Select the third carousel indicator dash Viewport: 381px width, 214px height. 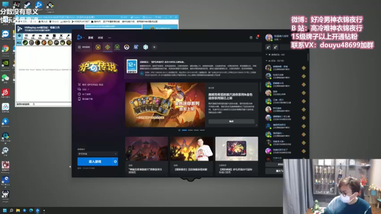pos(196,130)
